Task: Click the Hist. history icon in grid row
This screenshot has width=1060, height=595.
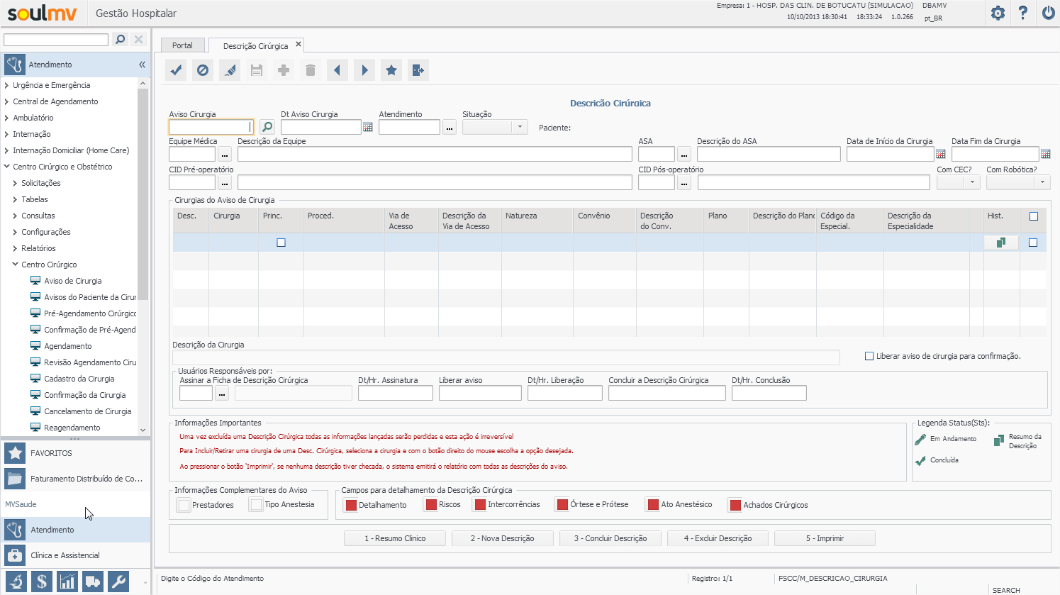Action: (1000, 243)
